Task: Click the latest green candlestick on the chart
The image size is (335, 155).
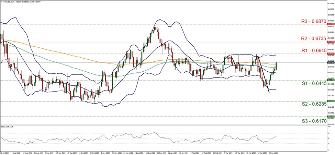Action: coord(276,66)
